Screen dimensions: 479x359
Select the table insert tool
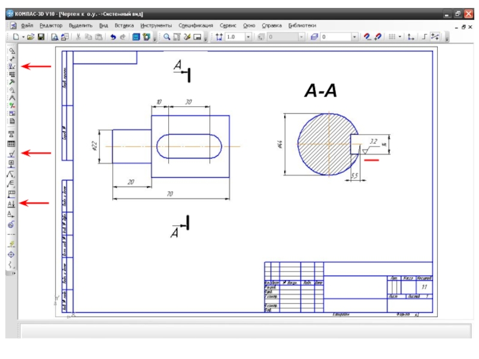(11, 144)
